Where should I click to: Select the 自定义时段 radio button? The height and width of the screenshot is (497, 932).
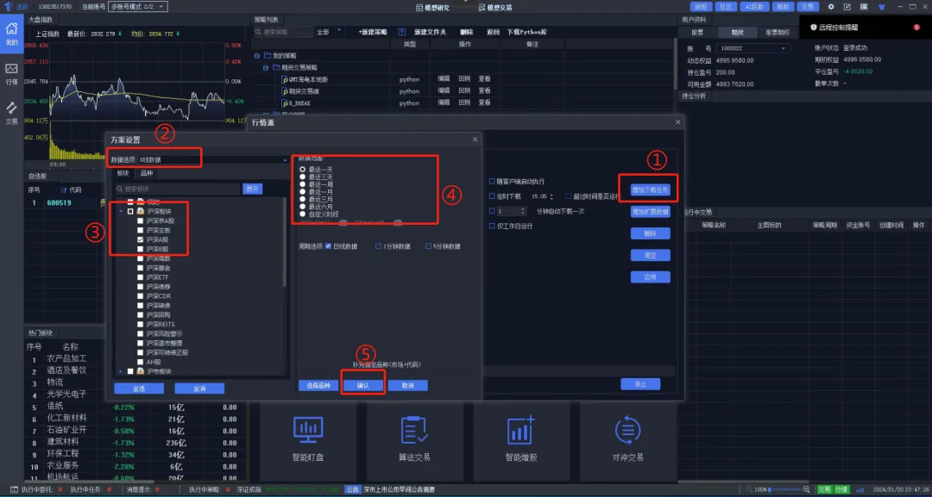coord(303,214)
